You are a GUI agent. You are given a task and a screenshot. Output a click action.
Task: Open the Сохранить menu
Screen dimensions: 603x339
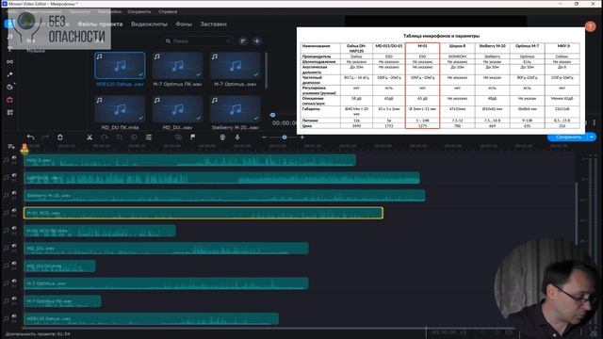139,12
